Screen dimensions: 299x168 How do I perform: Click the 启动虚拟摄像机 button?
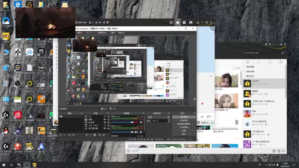point(184,124)
